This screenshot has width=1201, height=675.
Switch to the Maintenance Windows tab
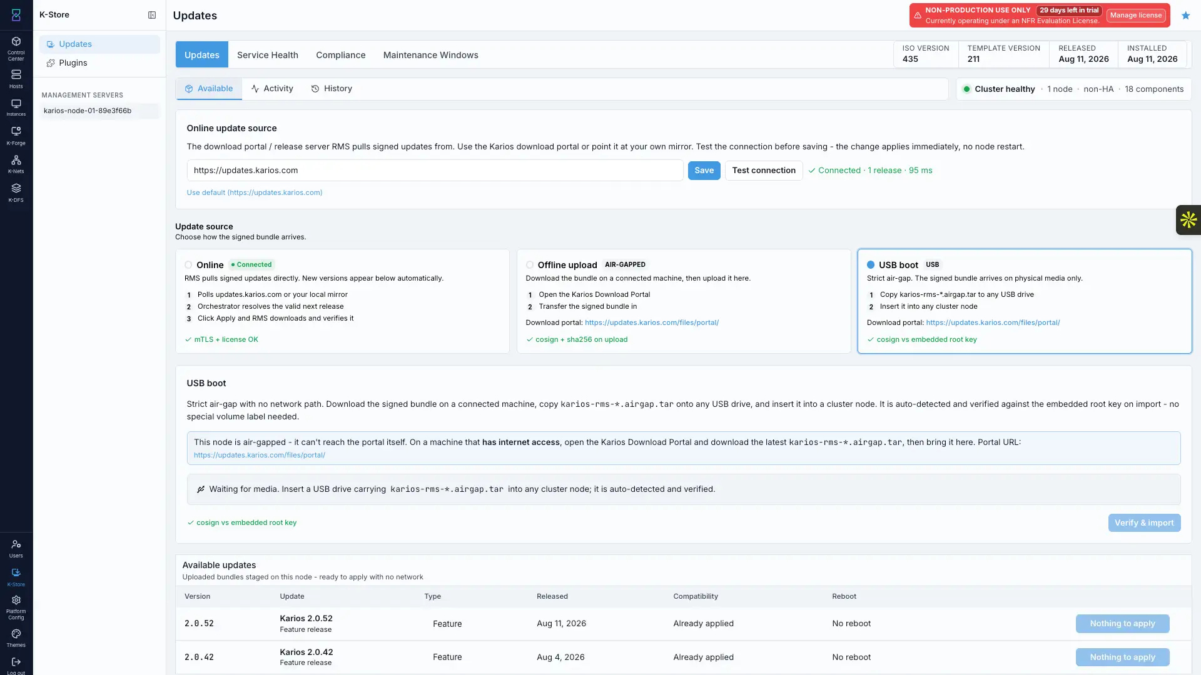(x=431, y=55)
